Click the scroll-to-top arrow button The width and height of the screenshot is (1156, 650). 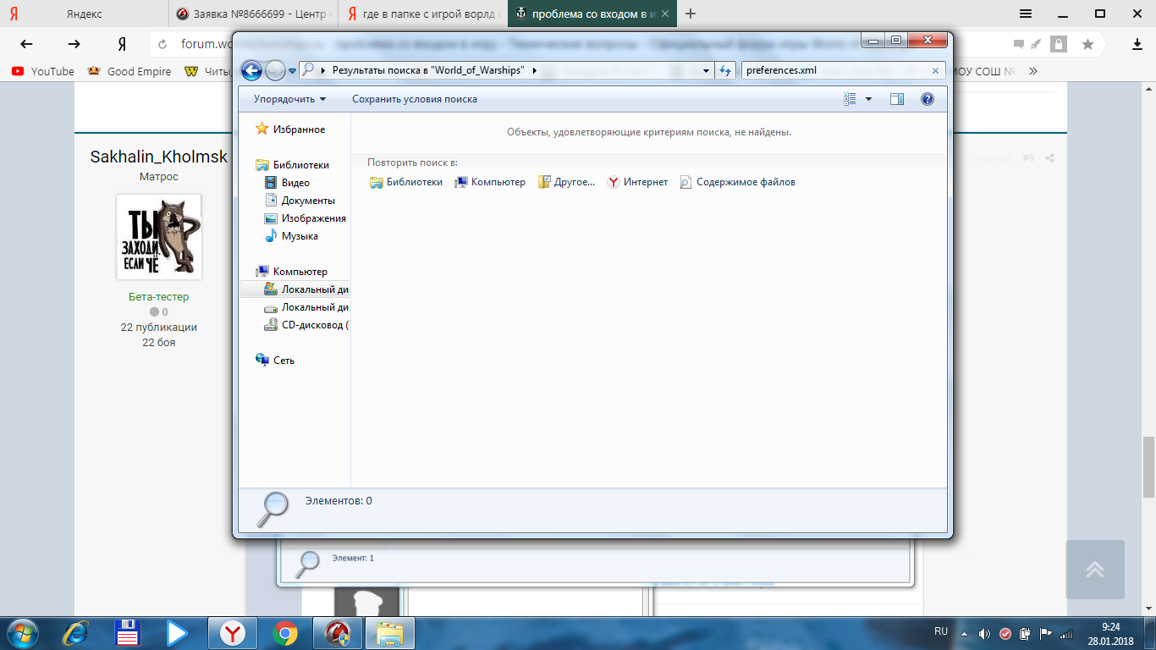click(1095, 570)
